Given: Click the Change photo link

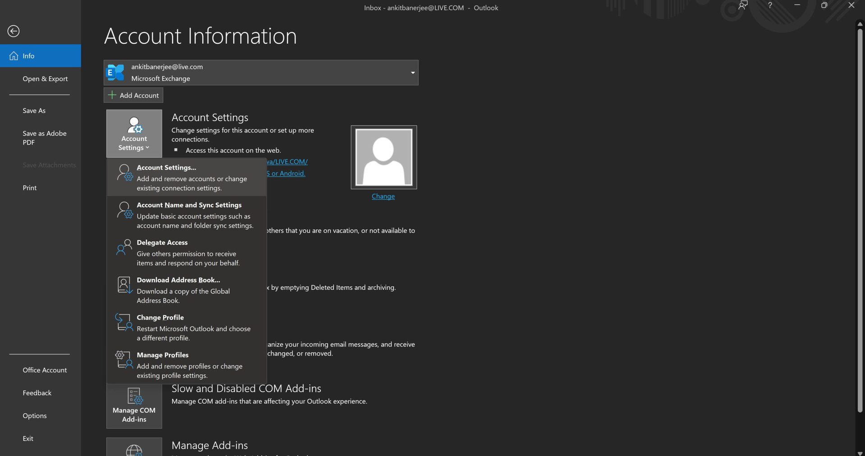Looking at the screenshot, I should [383, 196].
